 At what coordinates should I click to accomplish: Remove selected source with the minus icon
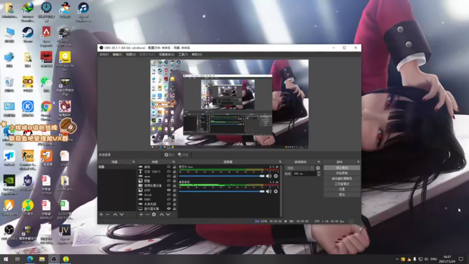click(148, 215)
